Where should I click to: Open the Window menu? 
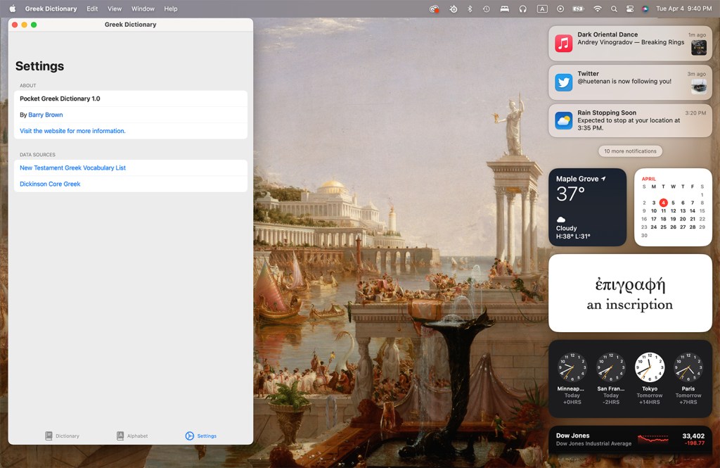click(143, 9)
